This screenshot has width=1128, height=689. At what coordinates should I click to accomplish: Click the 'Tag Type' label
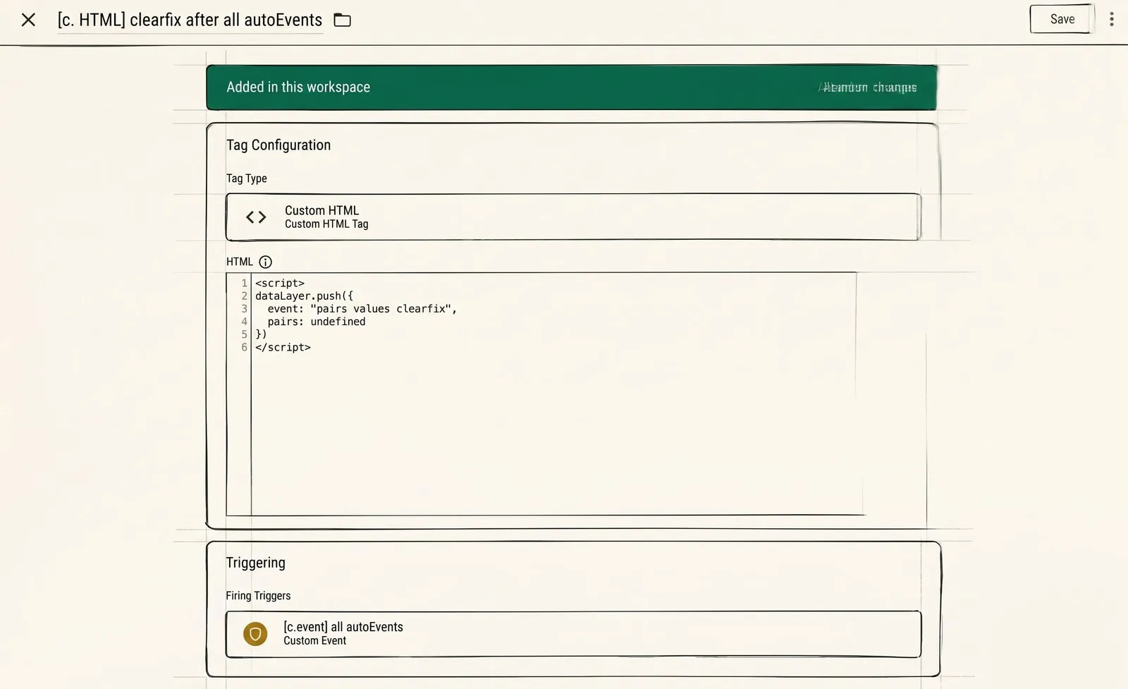[x=247, y=178]
